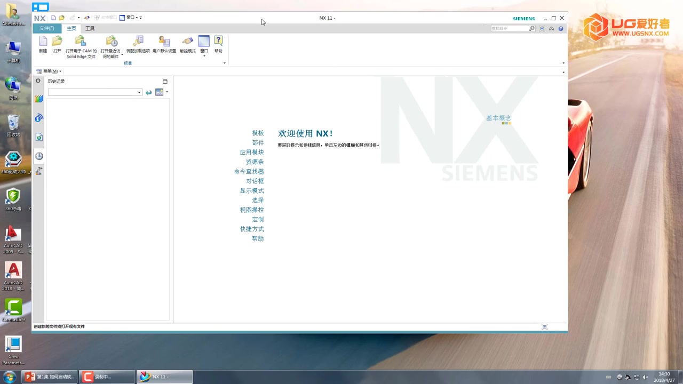
Task: Click the 部件 welcome page link
Action: [258, 143]
